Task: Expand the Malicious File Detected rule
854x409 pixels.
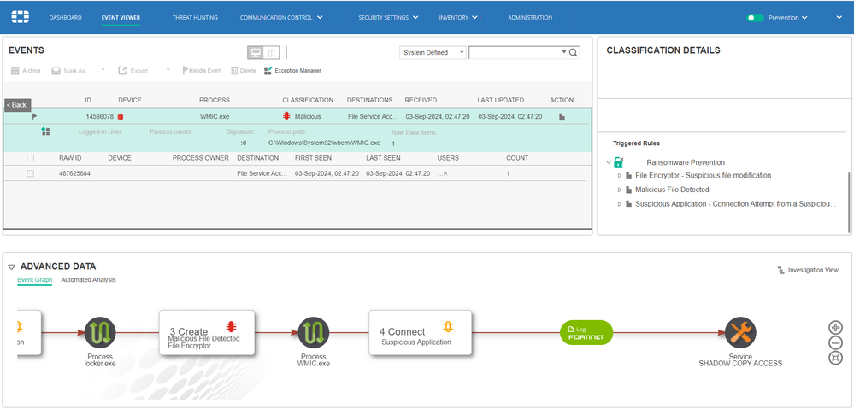Action: coord(620,190)
